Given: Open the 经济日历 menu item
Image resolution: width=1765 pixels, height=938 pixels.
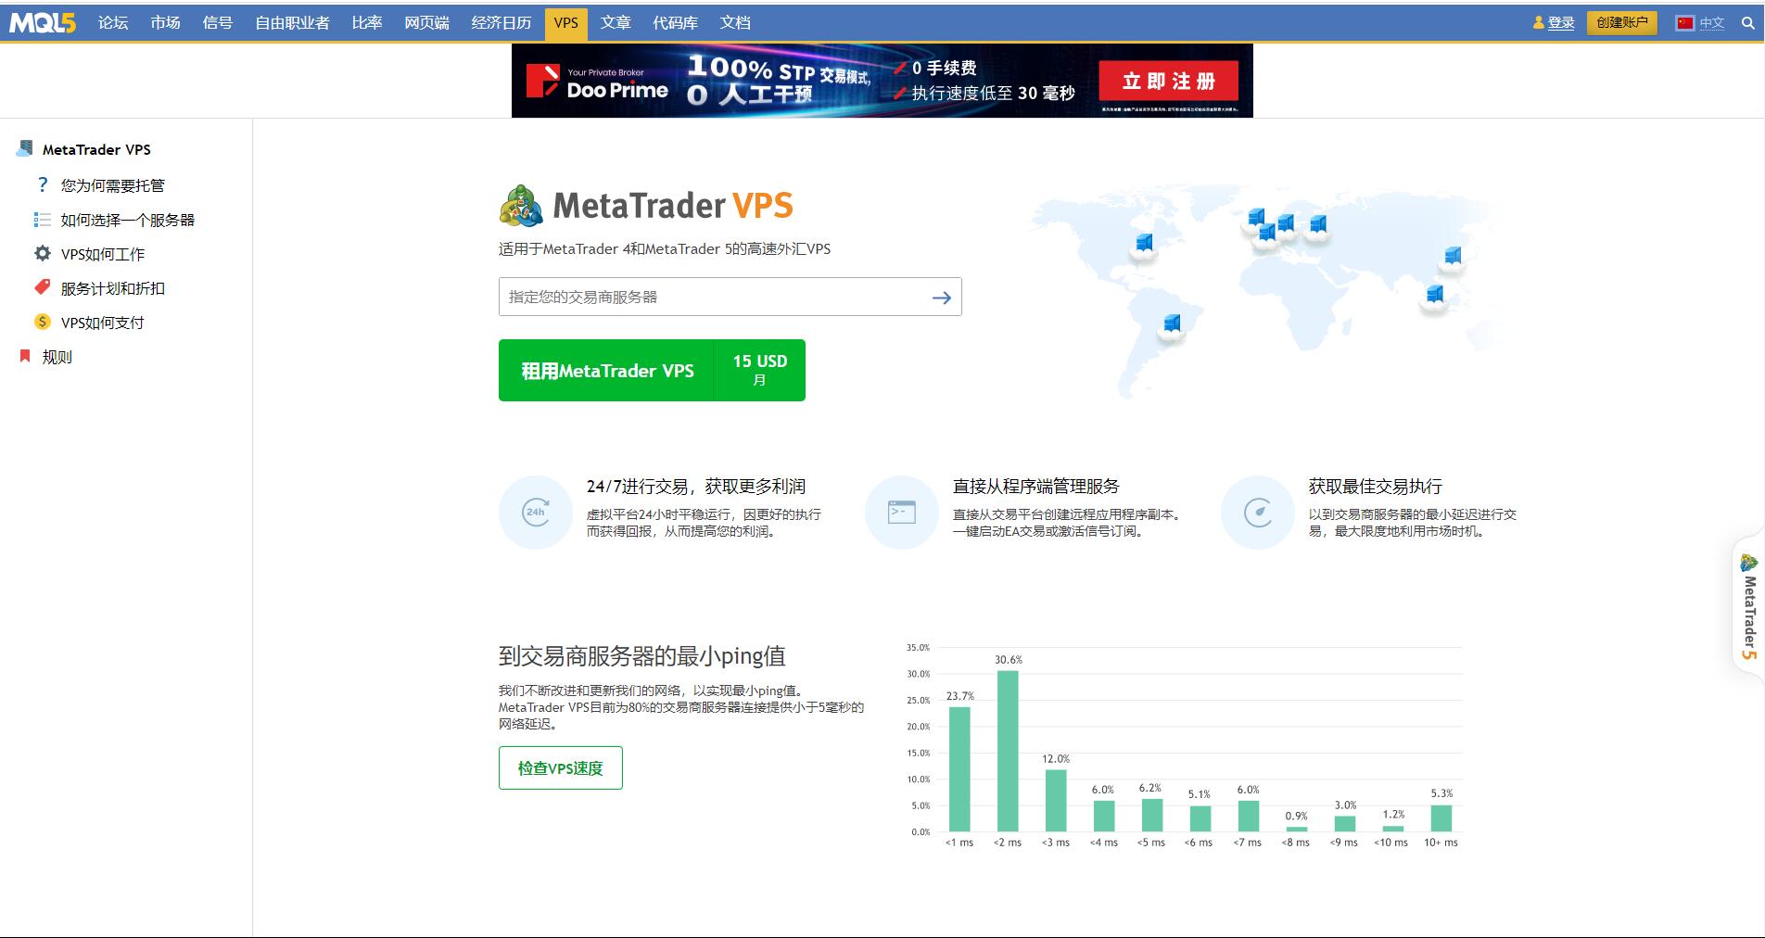Looking at the screenshot, I should pos(502,22).
